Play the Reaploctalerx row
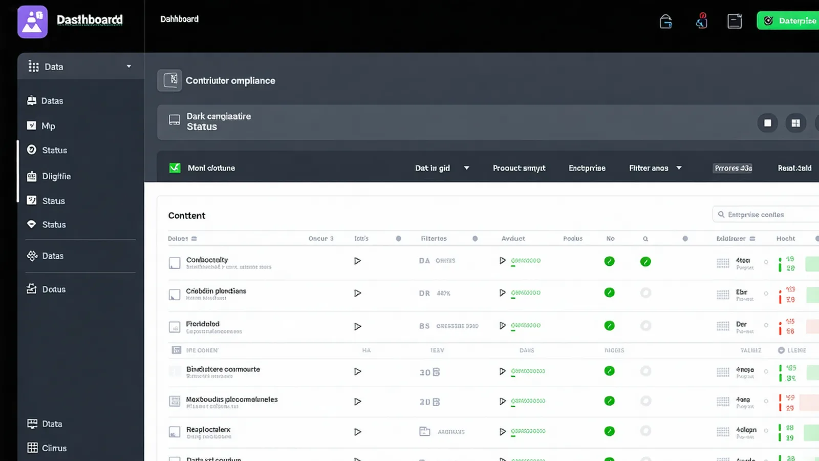 [357, 432]
